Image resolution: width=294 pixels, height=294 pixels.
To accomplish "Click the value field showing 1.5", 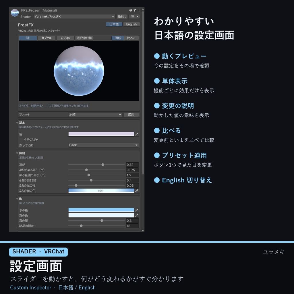I will [132, 175].
